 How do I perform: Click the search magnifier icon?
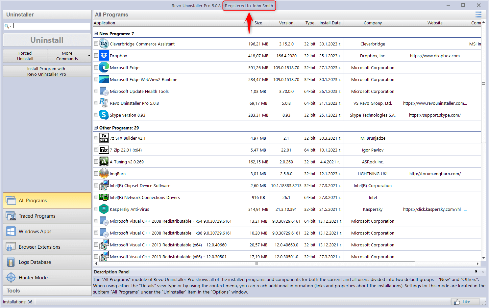pos(7,26)
